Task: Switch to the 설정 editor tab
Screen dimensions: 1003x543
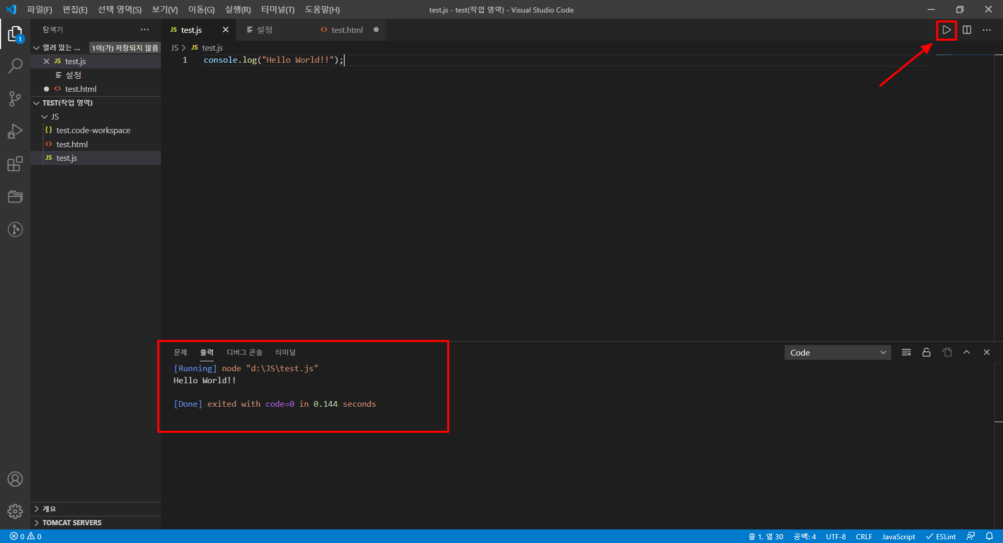Action: 273,30
